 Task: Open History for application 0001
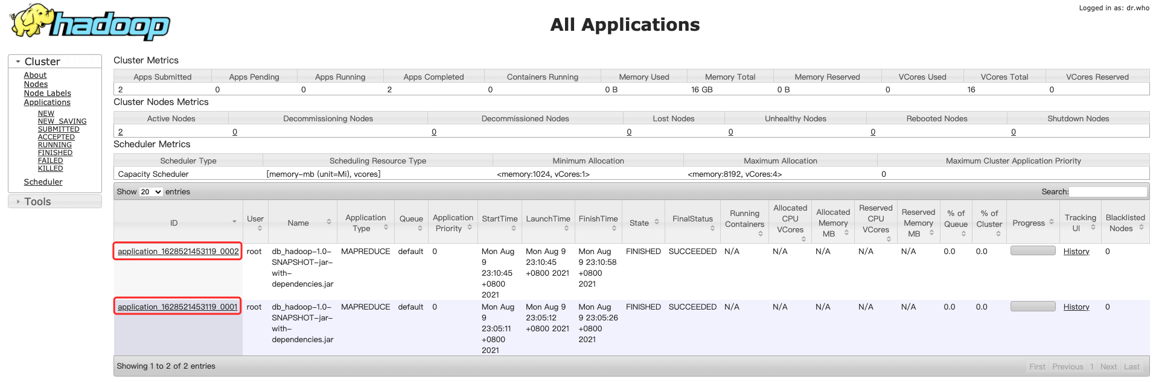click(x=1076, y=307)
